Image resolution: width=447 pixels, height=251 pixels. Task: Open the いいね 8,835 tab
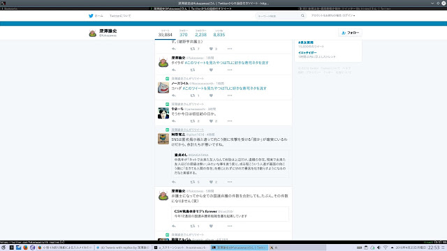tap(219, 33)
